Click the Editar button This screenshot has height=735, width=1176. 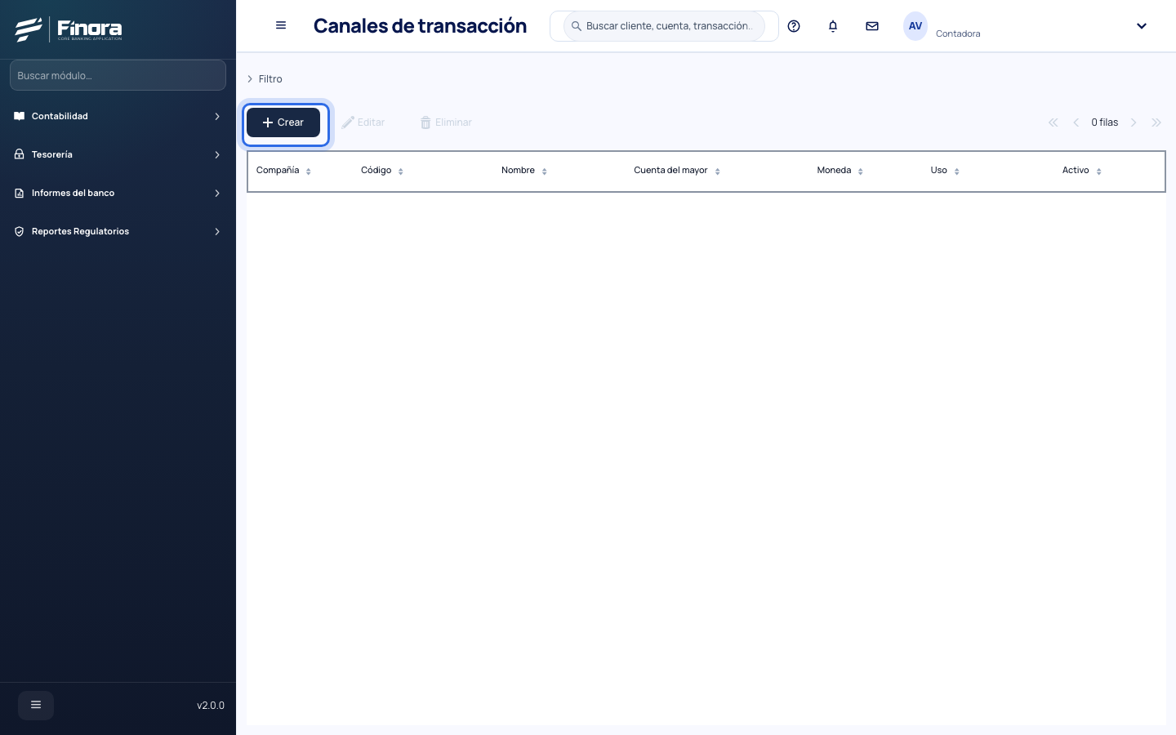tap(363, 122)
